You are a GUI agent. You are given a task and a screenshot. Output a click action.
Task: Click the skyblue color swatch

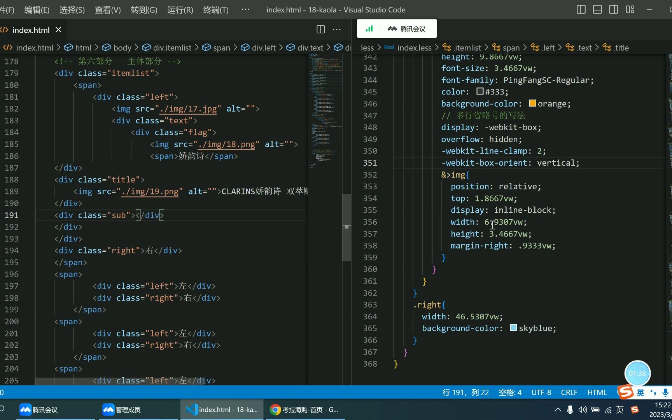click(x=513, y=328)
